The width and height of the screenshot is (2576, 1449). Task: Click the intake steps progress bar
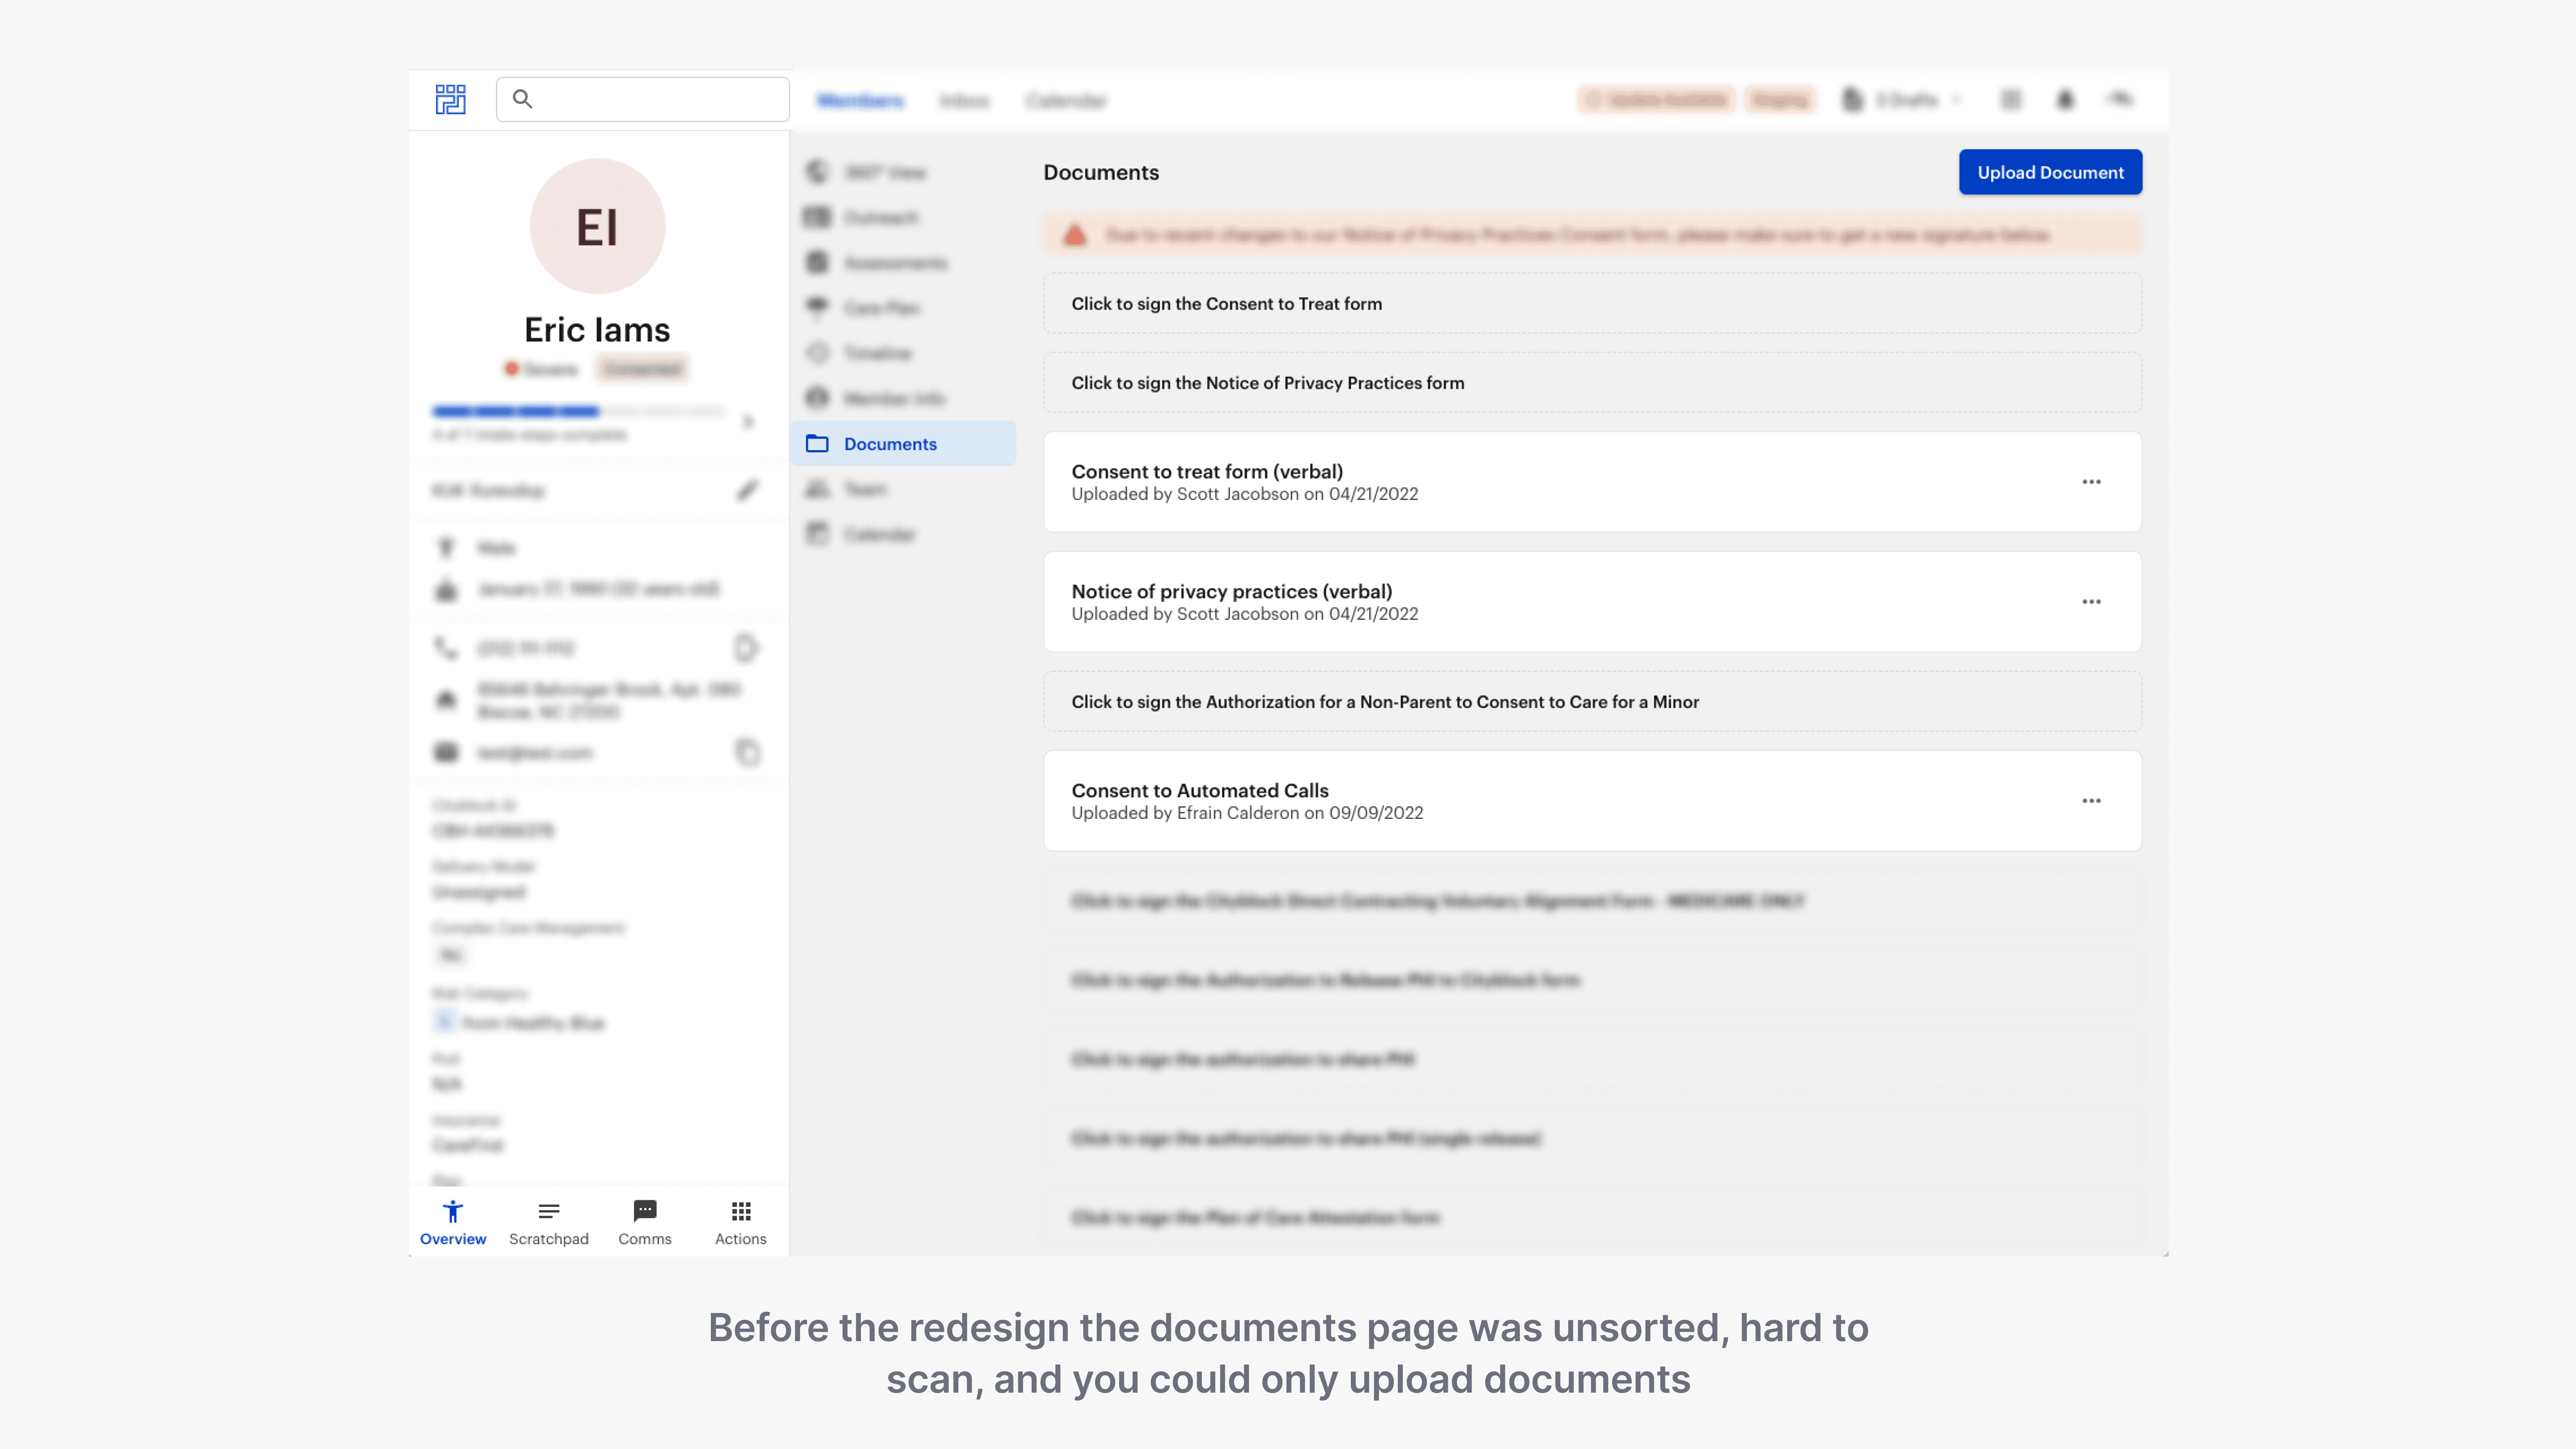(578, 411)
